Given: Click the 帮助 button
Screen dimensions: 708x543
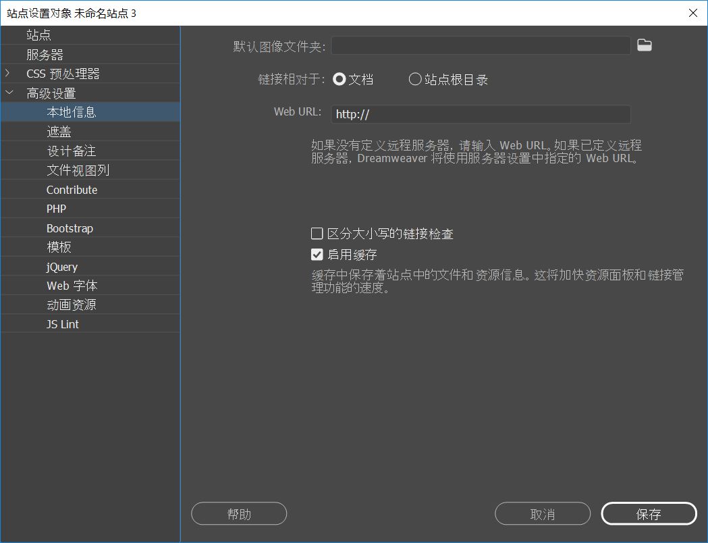Looking at the screenshot, I should coord(239,514).
